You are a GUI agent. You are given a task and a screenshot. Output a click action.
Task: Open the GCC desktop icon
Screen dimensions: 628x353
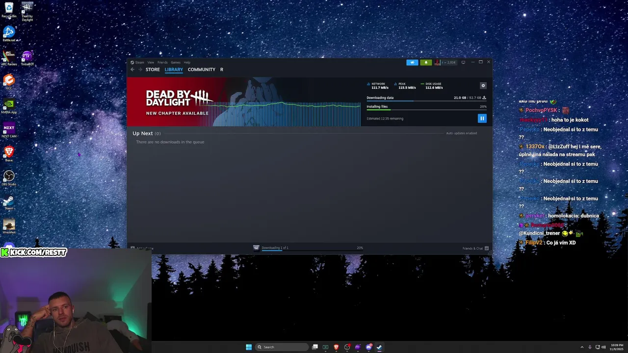point(9,82)
